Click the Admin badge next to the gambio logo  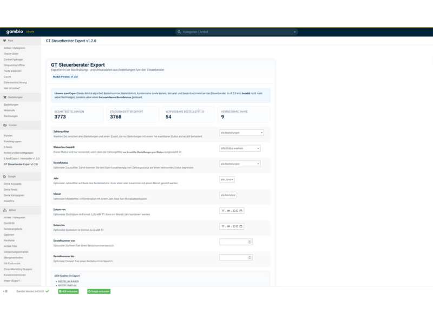[31, 31]
